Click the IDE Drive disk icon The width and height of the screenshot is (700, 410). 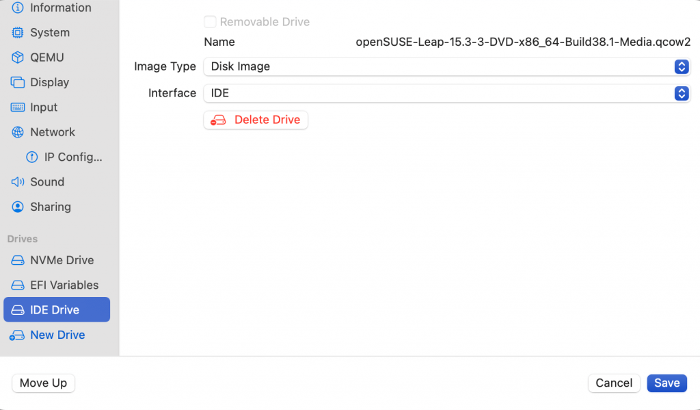pos(17,310)
